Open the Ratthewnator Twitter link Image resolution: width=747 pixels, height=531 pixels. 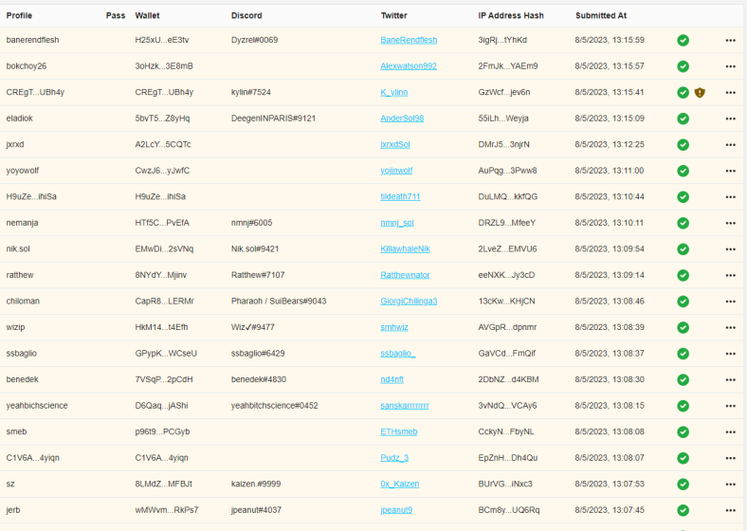click(405, 275)
